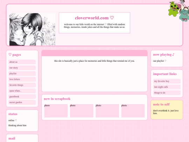
Task: Open the 'things to do' link
Action: click(167, 93)
